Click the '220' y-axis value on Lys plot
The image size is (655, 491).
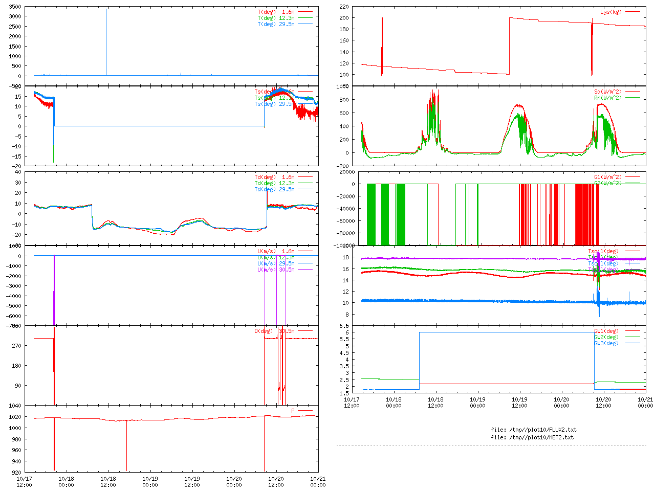pyautogui.click(x=344, y=7)
